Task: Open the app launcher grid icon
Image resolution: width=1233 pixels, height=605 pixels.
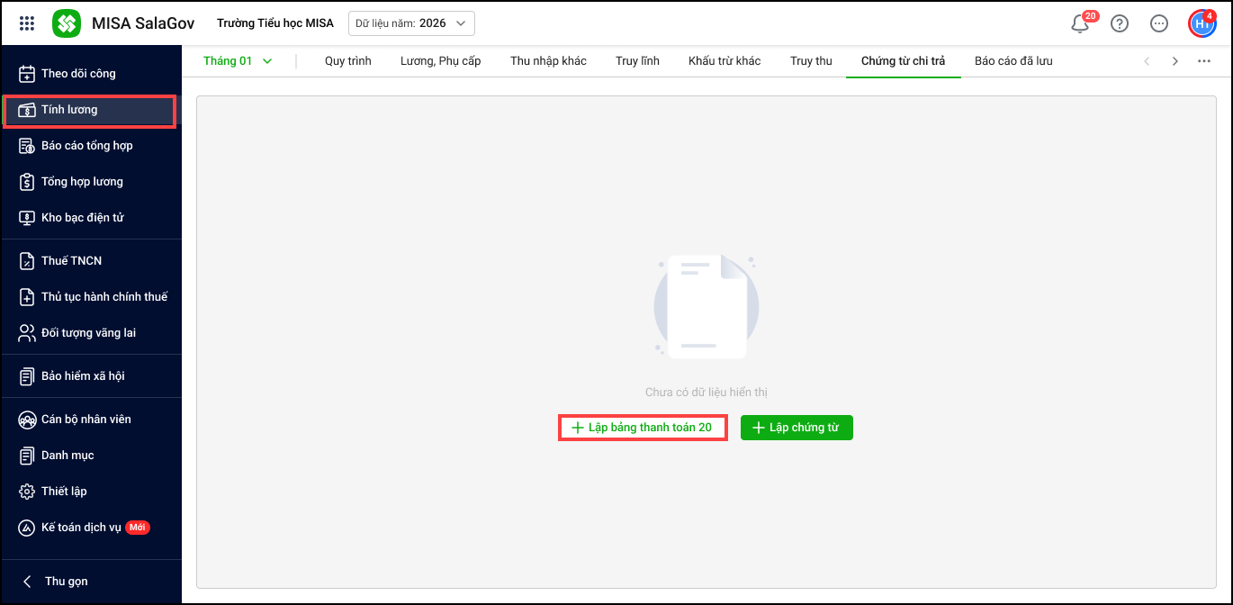Action: click(x=27, y=23)
